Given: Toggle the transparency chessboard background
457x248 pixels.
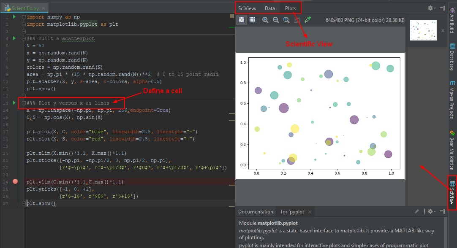Looking at the screenshot, I should [242, 19].
